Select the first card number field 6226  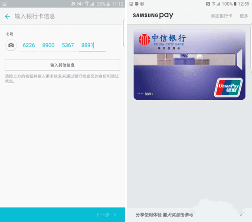[29, 45]
